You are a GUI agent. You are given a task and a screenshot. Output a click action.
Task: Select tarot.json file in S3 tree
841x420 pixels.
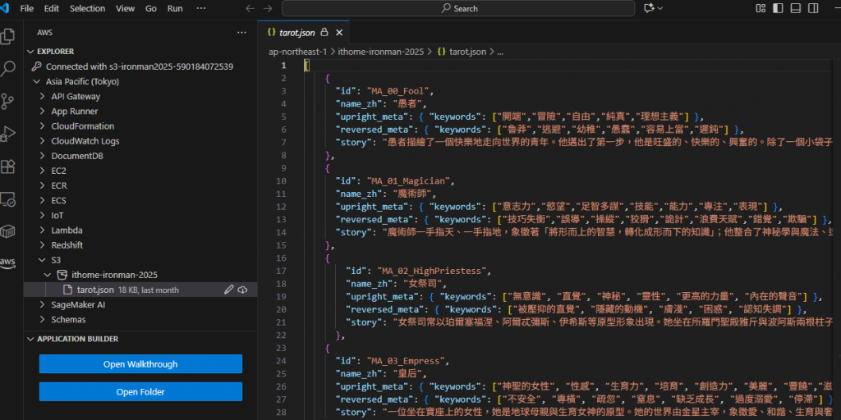(x=140, y=290)
